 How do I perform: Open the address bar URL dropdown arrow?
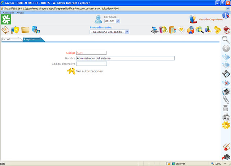coord(228,9)
